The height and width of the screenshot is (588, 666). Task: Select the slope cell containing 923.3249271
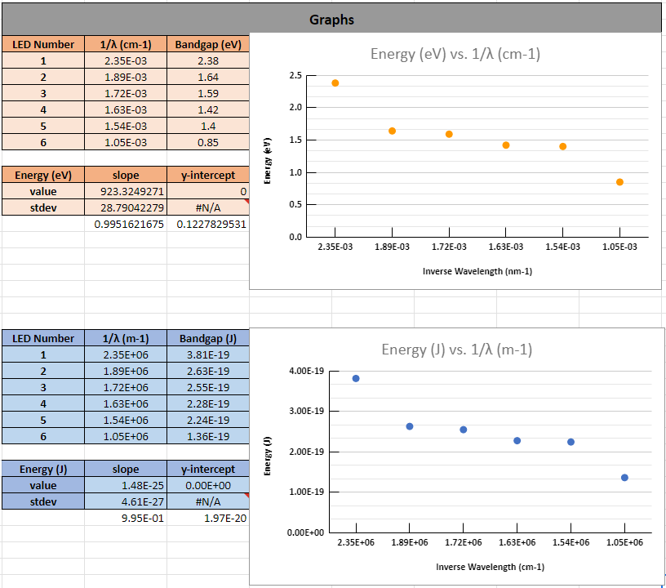126,191
